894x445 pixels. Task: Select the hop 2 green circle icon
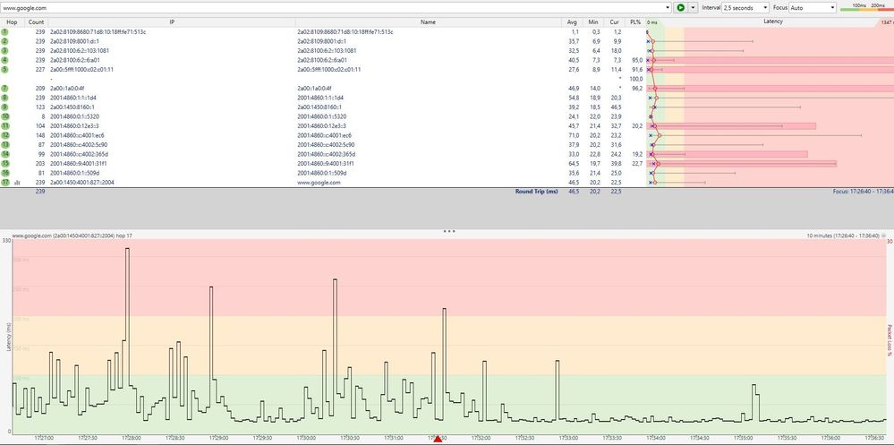tap(5, 42)
